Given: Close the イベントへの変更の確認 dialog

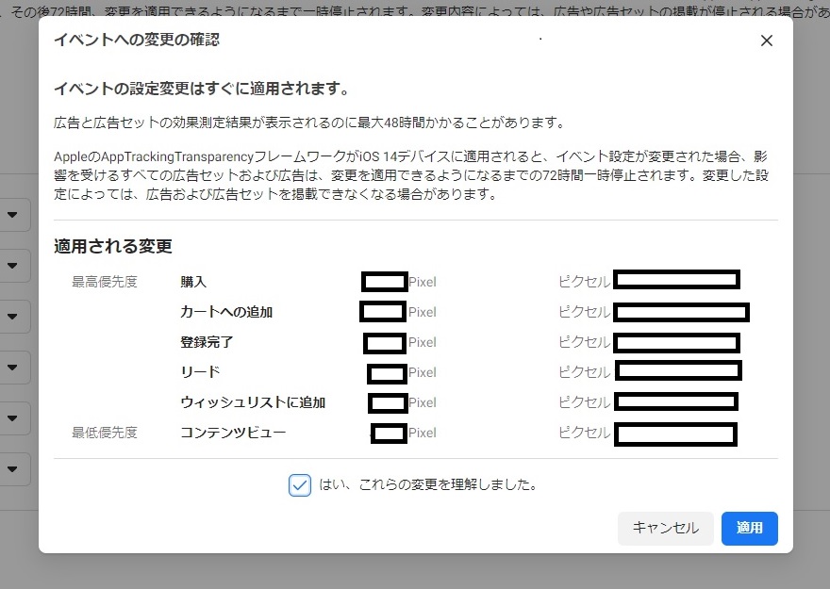Looking at the screenshot, I should tap(766, 41).
